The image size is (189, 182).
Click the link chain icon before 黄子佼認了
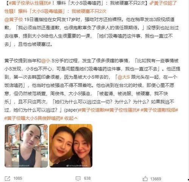click(x=152, y=3)
